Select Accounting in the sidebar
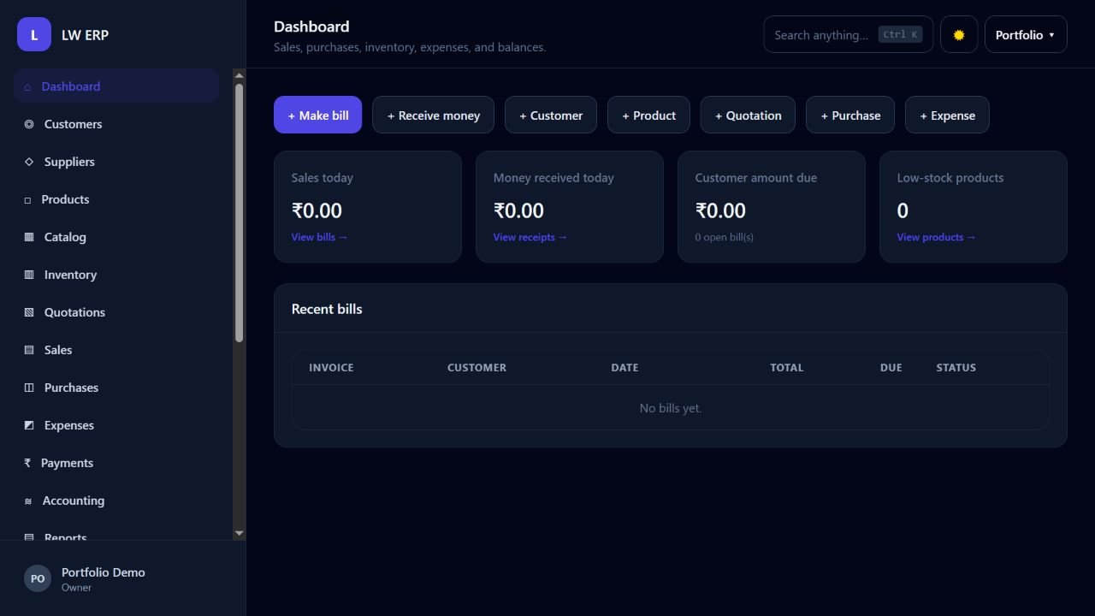This screenshot has height=616, width=1095. pyautogui.click(x=116, y=500)
